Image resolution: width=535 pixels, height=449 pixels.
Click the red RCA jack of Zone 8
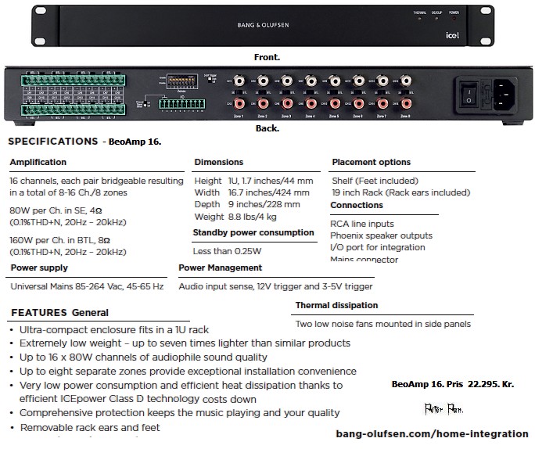(x=406, y=103)
